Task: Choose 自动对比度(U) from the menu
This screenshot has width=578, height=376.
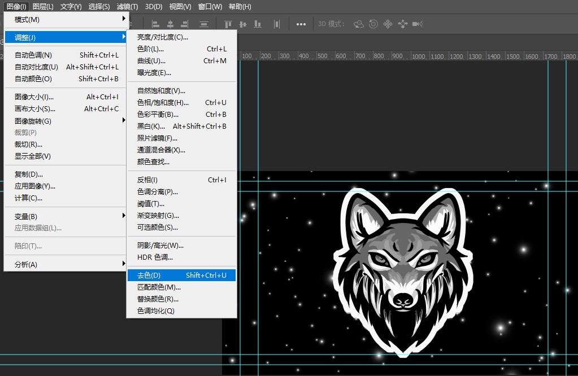Action: 65,67
